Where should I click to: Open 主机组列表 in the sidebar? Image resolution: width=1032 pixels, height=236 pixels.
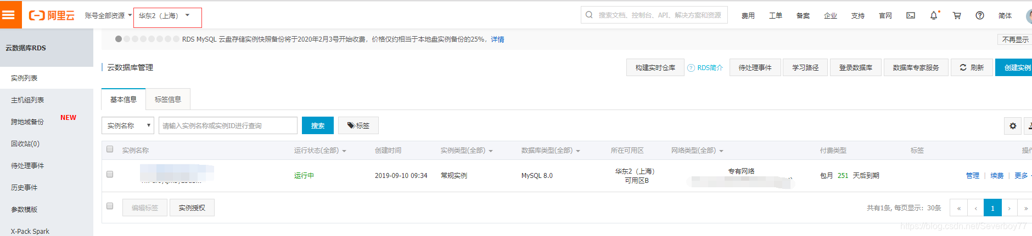coord(47,100)
